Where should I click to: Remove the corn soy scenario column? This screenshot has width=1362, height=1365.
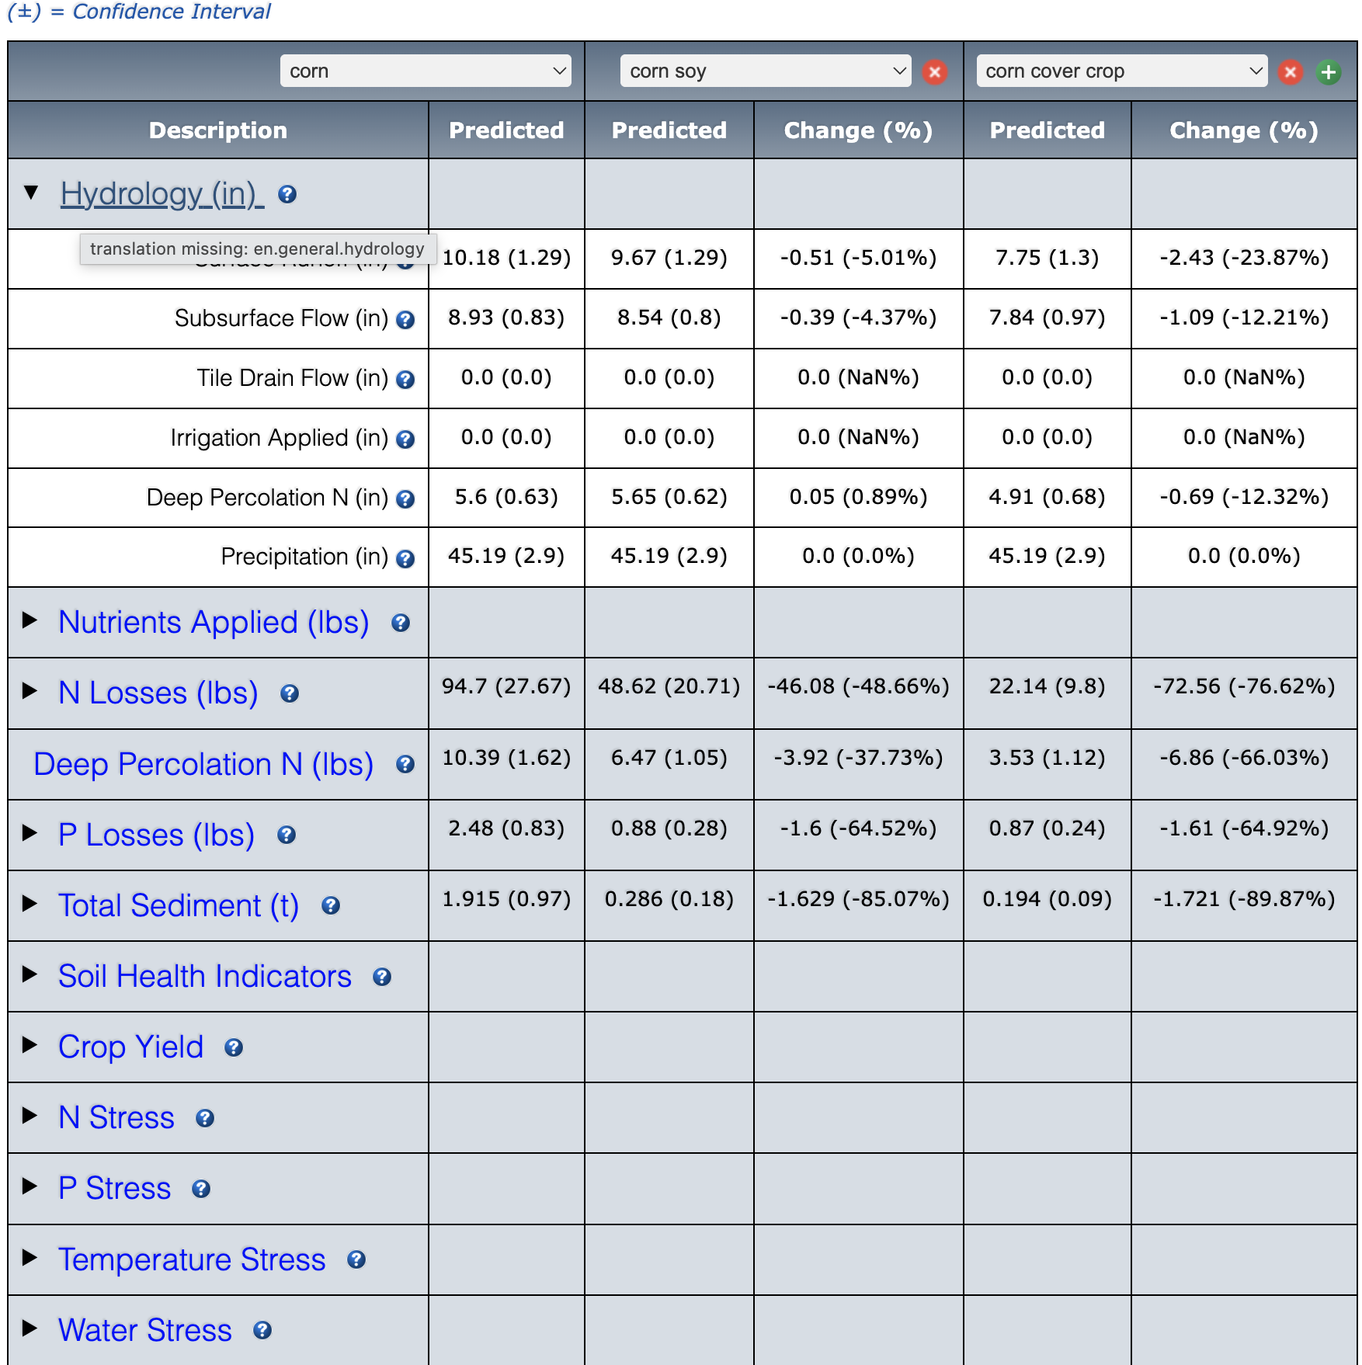point(935,72)
